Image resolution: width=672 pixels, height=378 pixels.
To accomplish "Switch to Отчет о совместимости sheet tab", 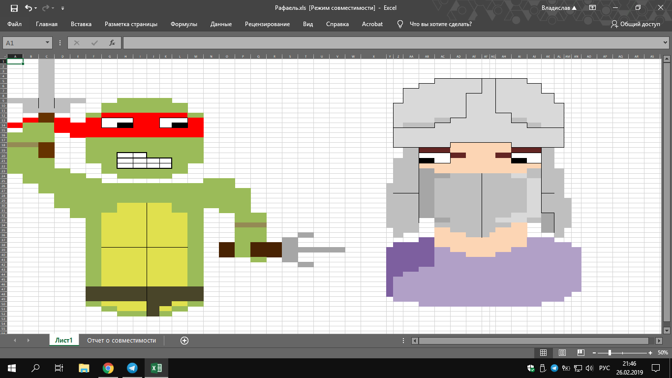I will click(x=122, y=341).
